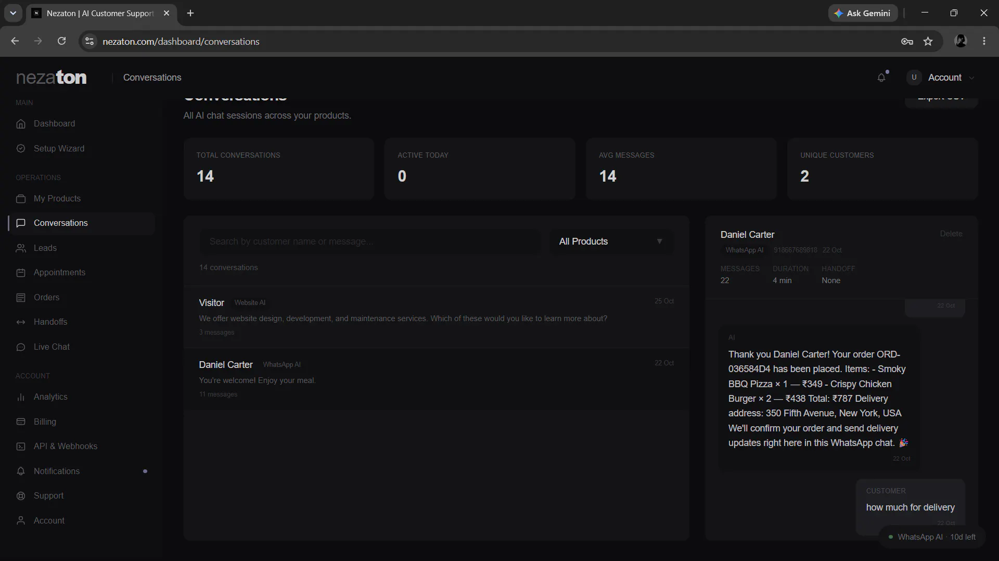Open the Chrome profile avatar
The width and height of the screenshot is (999, 561).
(960, 41)
